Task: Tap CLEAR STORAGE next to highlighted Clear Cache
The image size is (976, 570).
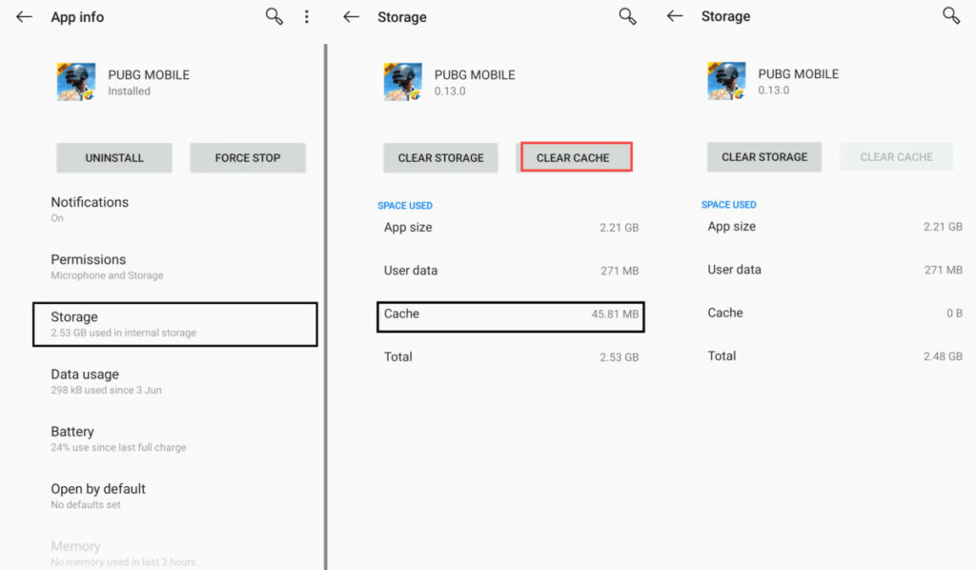Action: coord(440,158)
